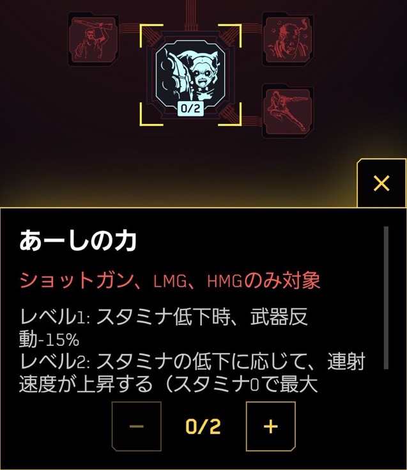Click the yellow 0/2 point counter
407x470 pixels.
click(203, 427)
